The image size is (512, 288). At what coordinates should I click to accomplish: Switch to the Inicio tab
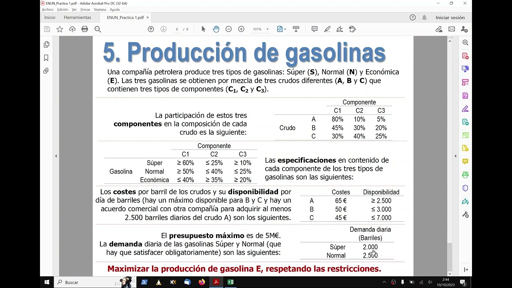[50, 18]
